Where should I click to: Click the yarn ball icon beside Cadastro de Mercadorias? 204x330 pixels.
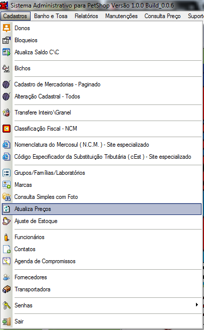[x=7, y=84]
